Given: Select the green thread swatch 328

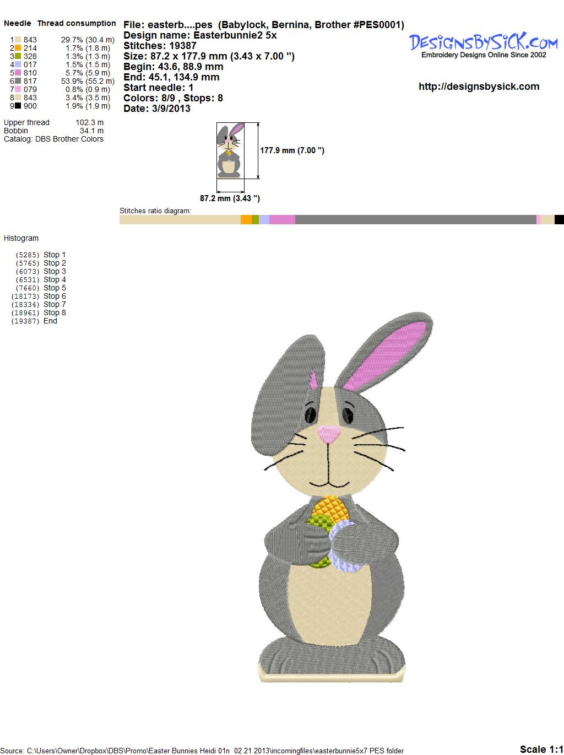Looking at the screenshot, I should [x=18, y=56].
